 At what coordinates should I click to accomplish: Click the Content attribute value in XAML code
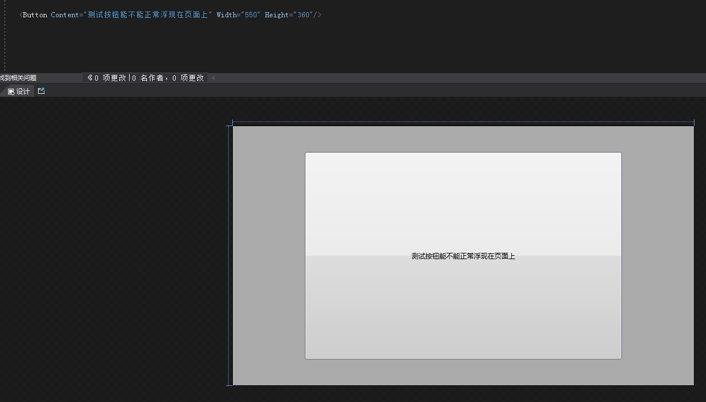pyautogui.click(x=148, y=15)
